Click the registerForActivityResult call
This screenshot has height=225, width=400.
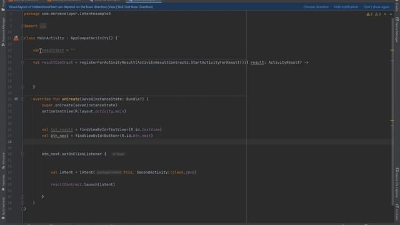[x=107, y=62]
